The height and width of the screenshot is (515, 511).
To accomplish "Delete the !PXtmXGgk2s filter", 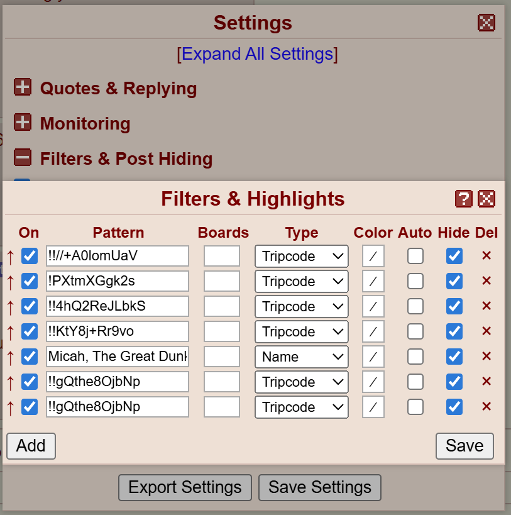I will (x=486, y=280).
